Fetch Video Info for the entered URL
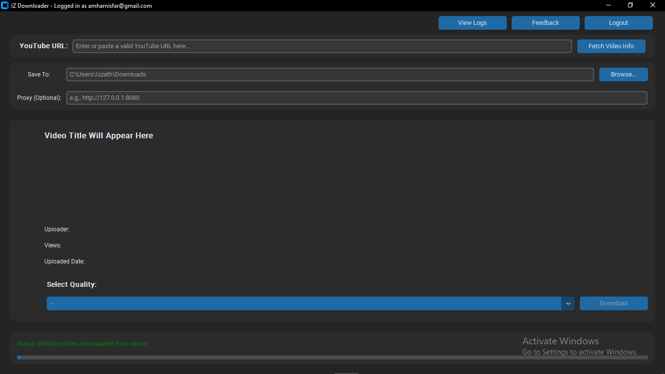 point(611,46)
